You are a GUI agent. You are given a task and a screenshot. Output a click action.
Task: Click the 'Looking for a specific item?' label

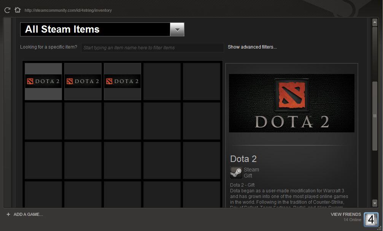(49, 47)
